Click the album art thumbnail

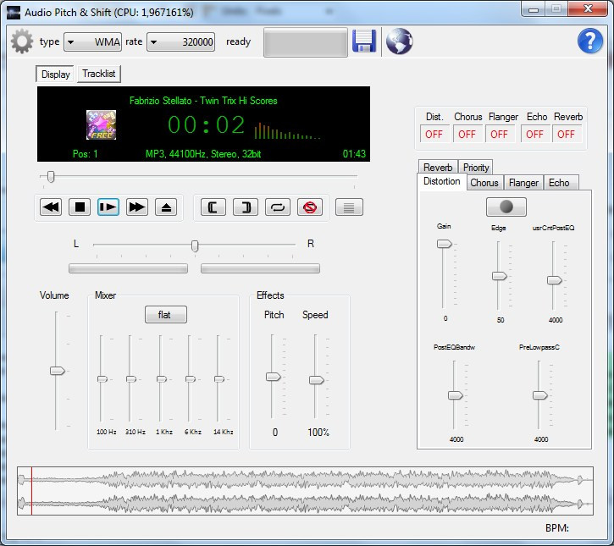(101, 124)
